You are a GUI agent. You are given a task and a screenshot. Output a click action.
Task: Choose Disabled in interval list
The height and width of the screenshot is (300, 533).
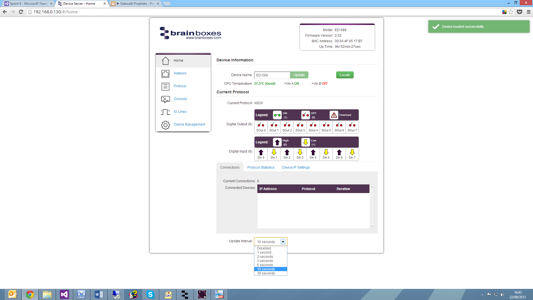(264, 248)
